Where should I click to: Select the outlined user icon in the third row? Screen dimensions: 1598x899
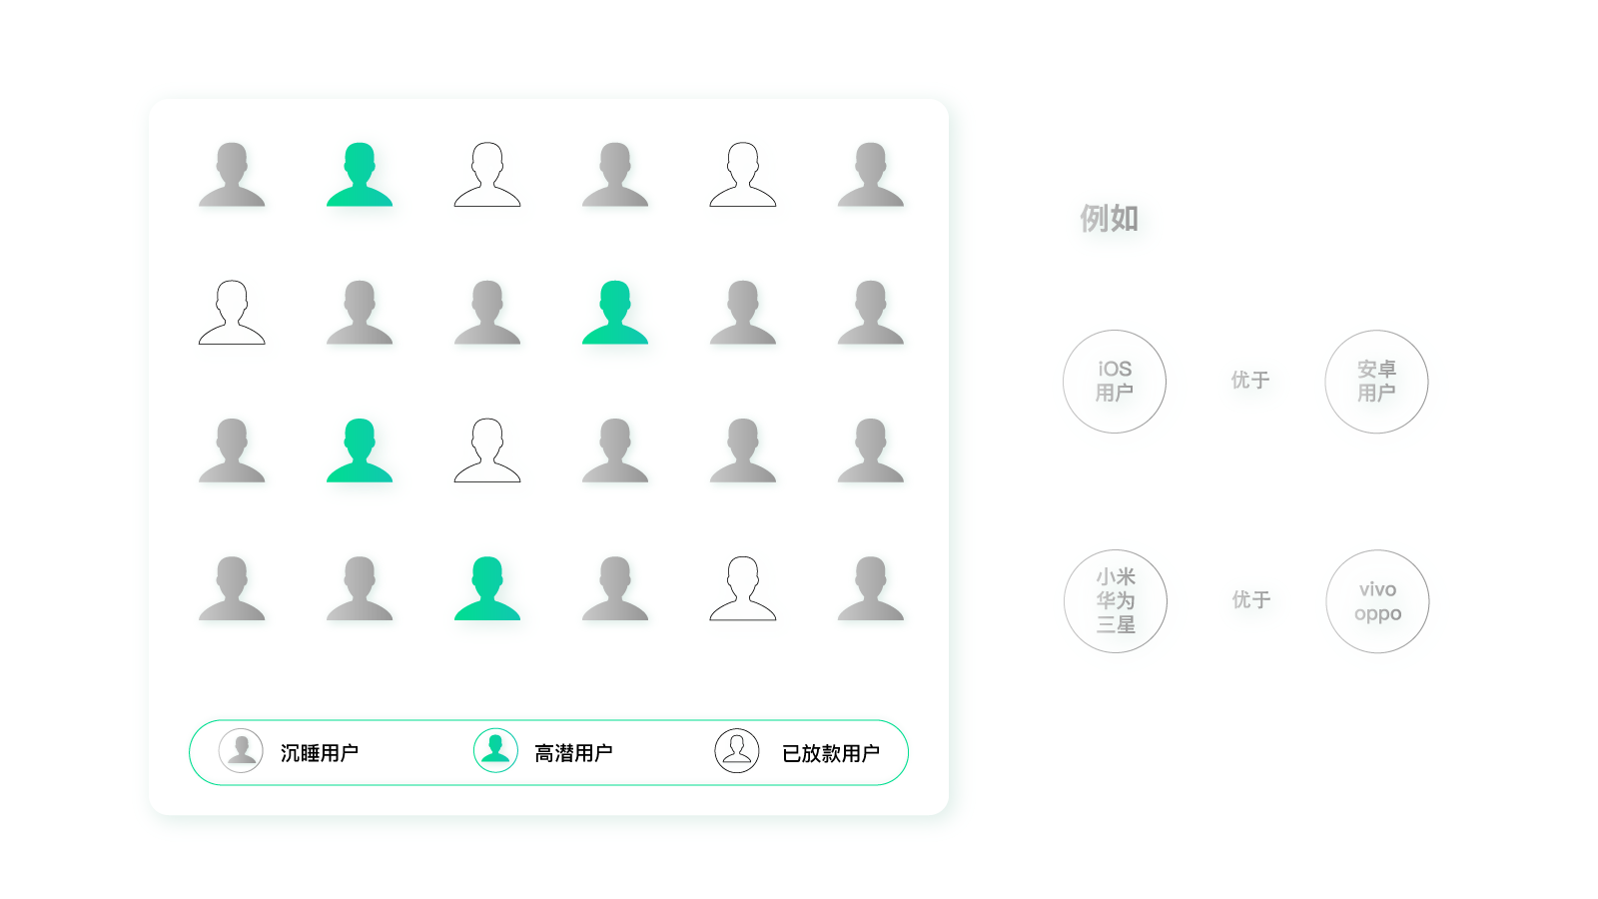click(x=487, y=451)
